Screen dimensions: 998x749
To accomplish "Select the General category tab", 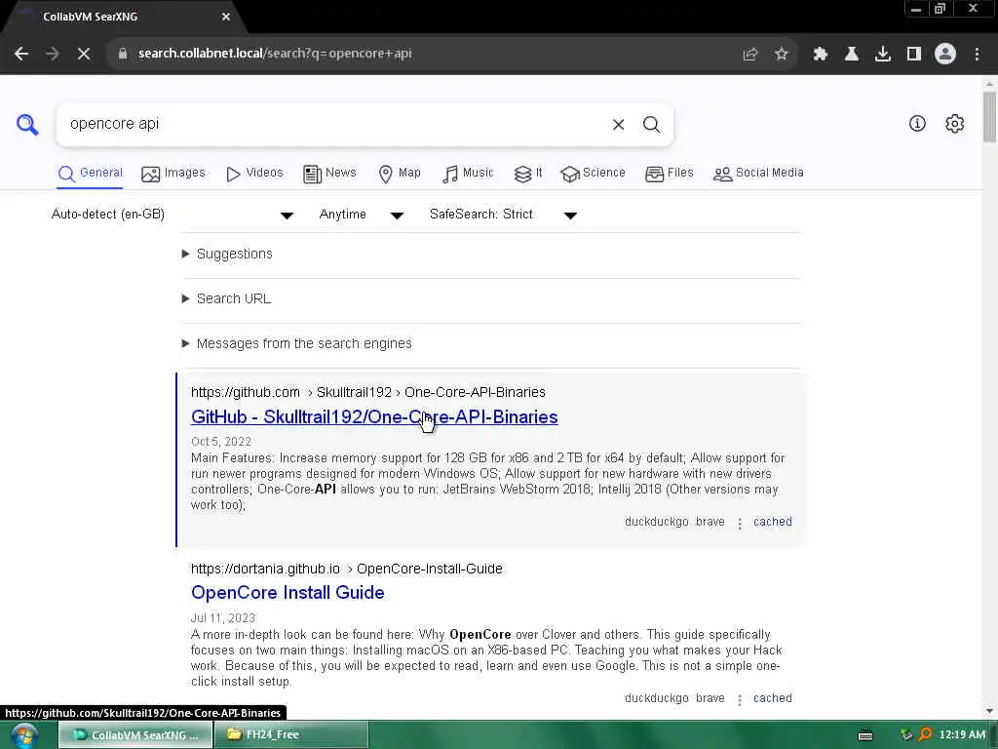I will pyautogui.click(x=90, y=174).
